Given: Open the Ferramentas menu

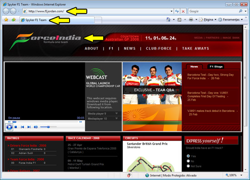Looking at the screenshot, I should pyautogui.click(x=230, y=20).
